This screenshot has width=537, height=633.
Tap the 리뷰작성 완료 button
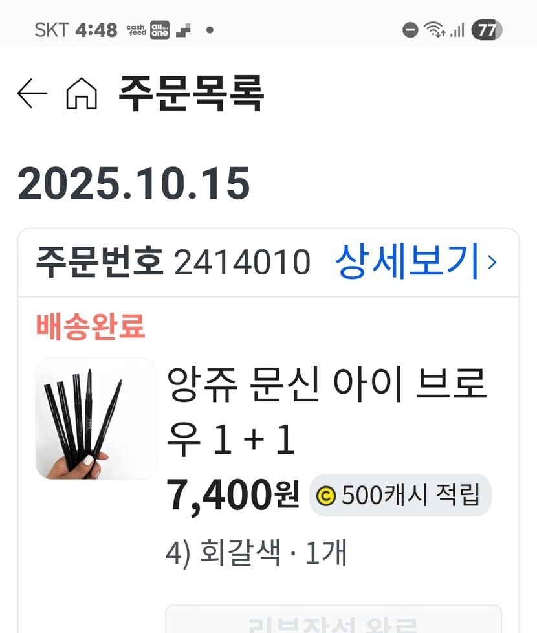point(334,619)
